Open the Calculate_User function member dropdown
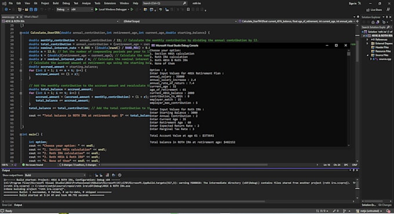394x214 pixels. [297, 21]
